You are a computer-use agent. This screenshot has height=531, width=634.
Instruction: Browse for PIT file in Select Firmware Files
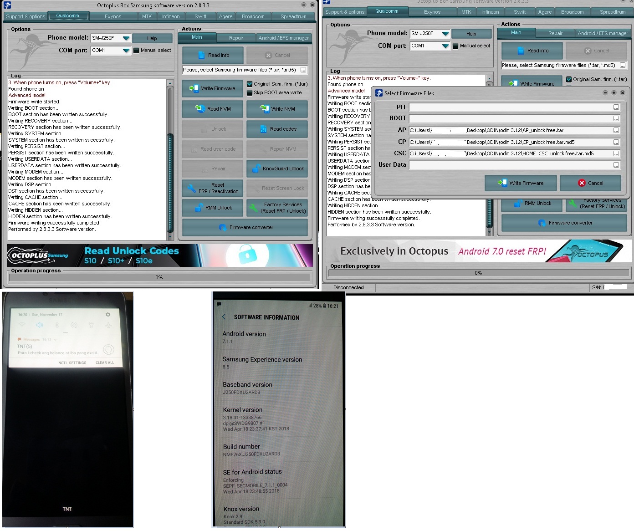[x=616, y=107]
